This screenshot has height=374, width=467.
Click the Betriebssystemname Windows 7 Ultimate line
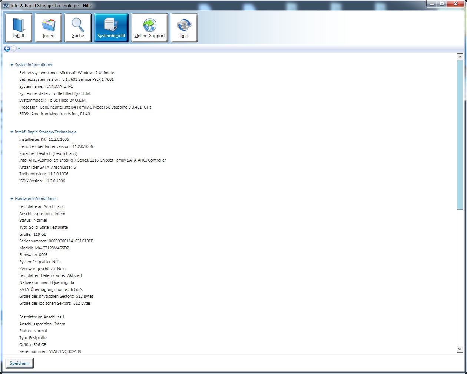67,73
